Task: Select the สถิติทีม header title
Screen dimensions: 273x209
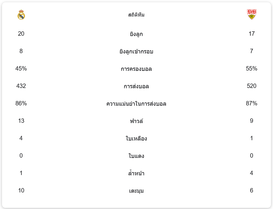Action: (x=136, y=15)
